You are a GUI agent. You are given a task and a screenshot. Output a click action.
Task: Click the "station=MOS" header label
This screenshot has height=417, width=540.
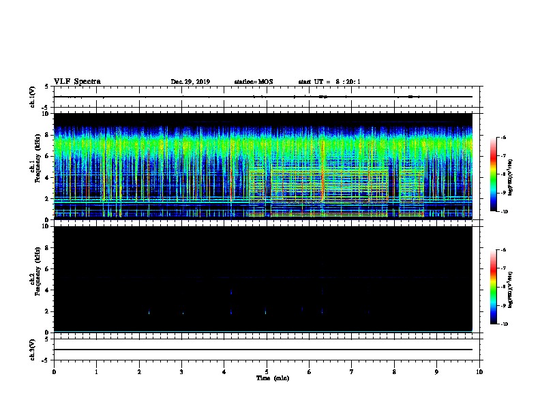(254, 82)
